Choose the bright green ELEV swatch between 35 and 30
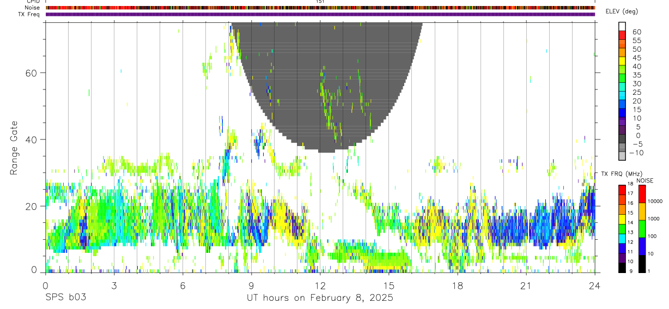 pos(622,78)
